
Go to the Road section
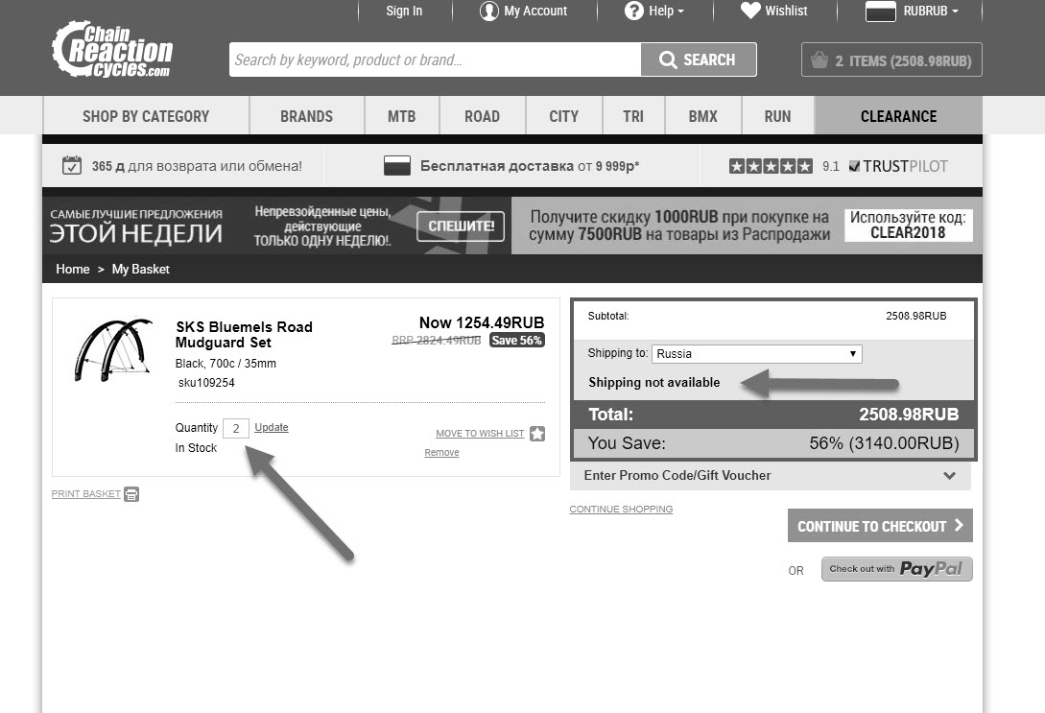pos(482,116)
